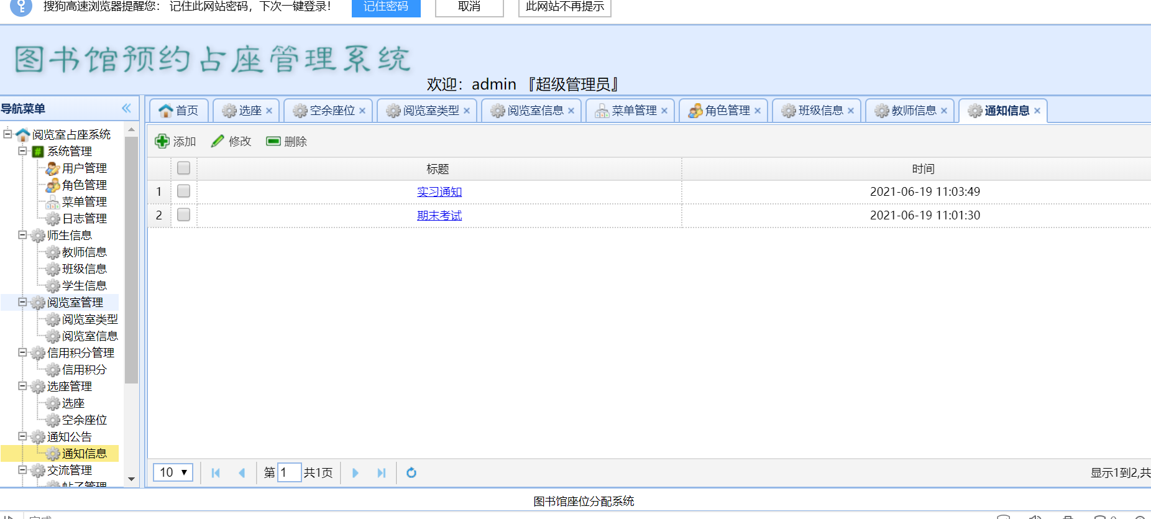The image size is (1151, 519).
Task: Close the 教师信息 tab
Action: pos(944,111)
